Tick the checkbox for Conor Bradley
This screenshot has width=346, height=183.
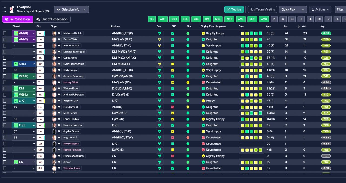5,119
